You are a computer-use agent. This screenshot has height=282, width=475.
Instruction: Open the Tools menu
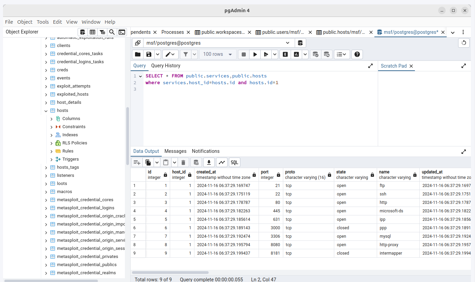click(43, 22)
